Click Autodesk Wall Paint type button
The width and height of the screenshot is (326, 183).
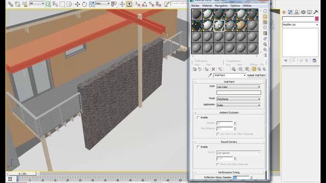256,75
